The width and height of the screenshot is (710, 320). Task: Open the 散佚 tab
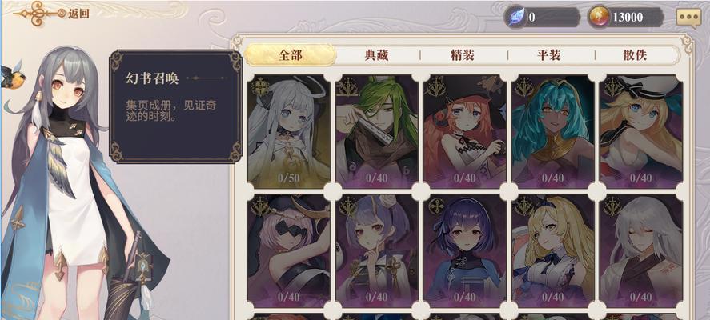pos(635,55)
